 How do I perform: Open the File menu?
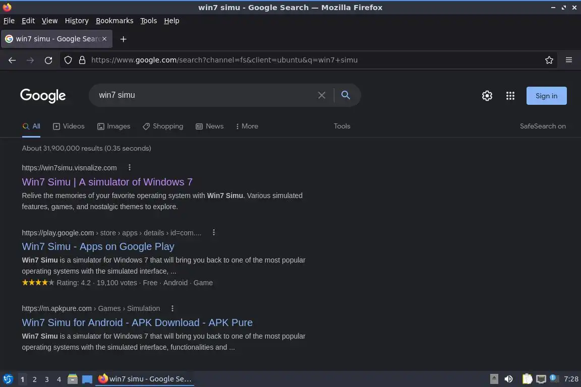tap(9, 21)
